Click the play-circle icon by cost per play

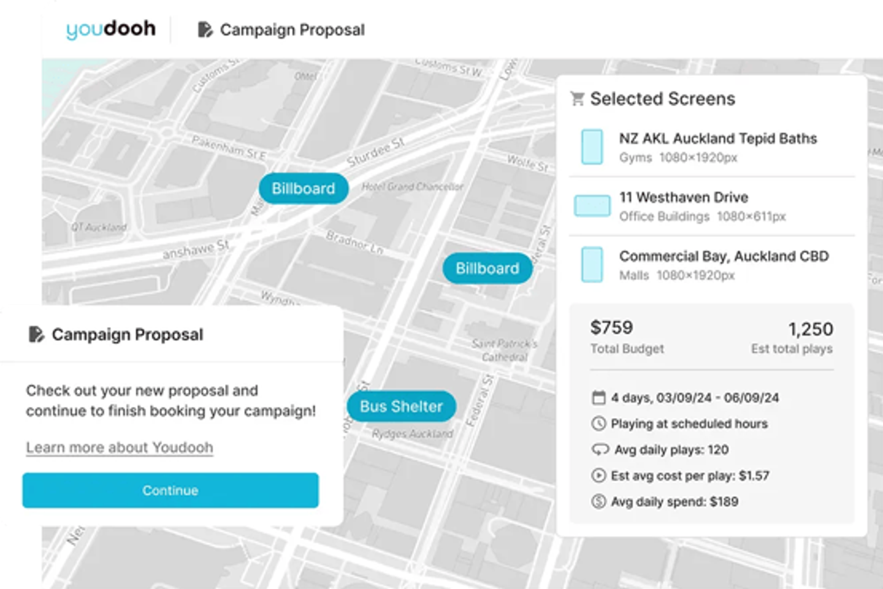click(x=598, y=476)
